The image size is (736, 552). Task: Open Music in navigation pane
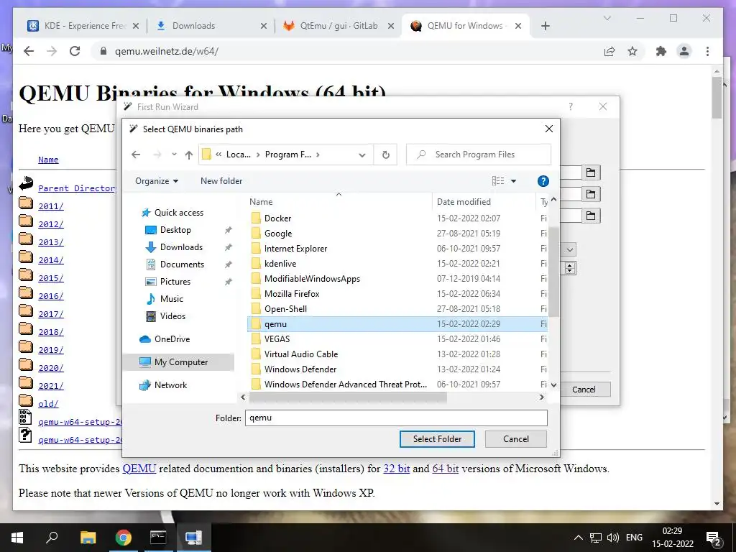pos(171,299)
